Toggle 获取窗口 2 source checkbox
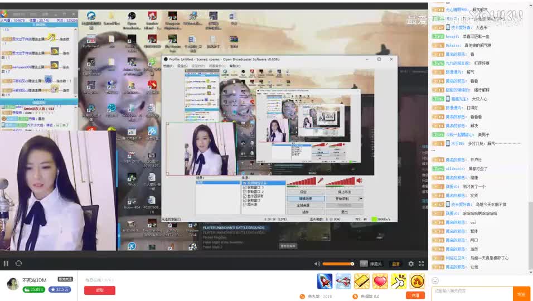 pyautogui.click(x=244, y=192)
